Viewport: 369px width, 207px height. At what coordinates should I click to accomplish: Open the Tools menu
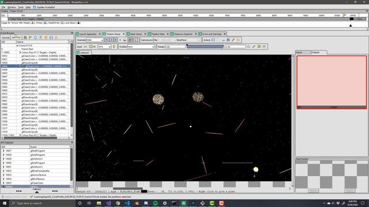coord(21,7)
